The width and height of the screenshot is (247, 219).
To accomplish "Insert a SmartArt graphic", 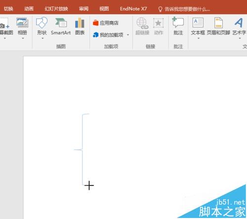I will (61, 26).
